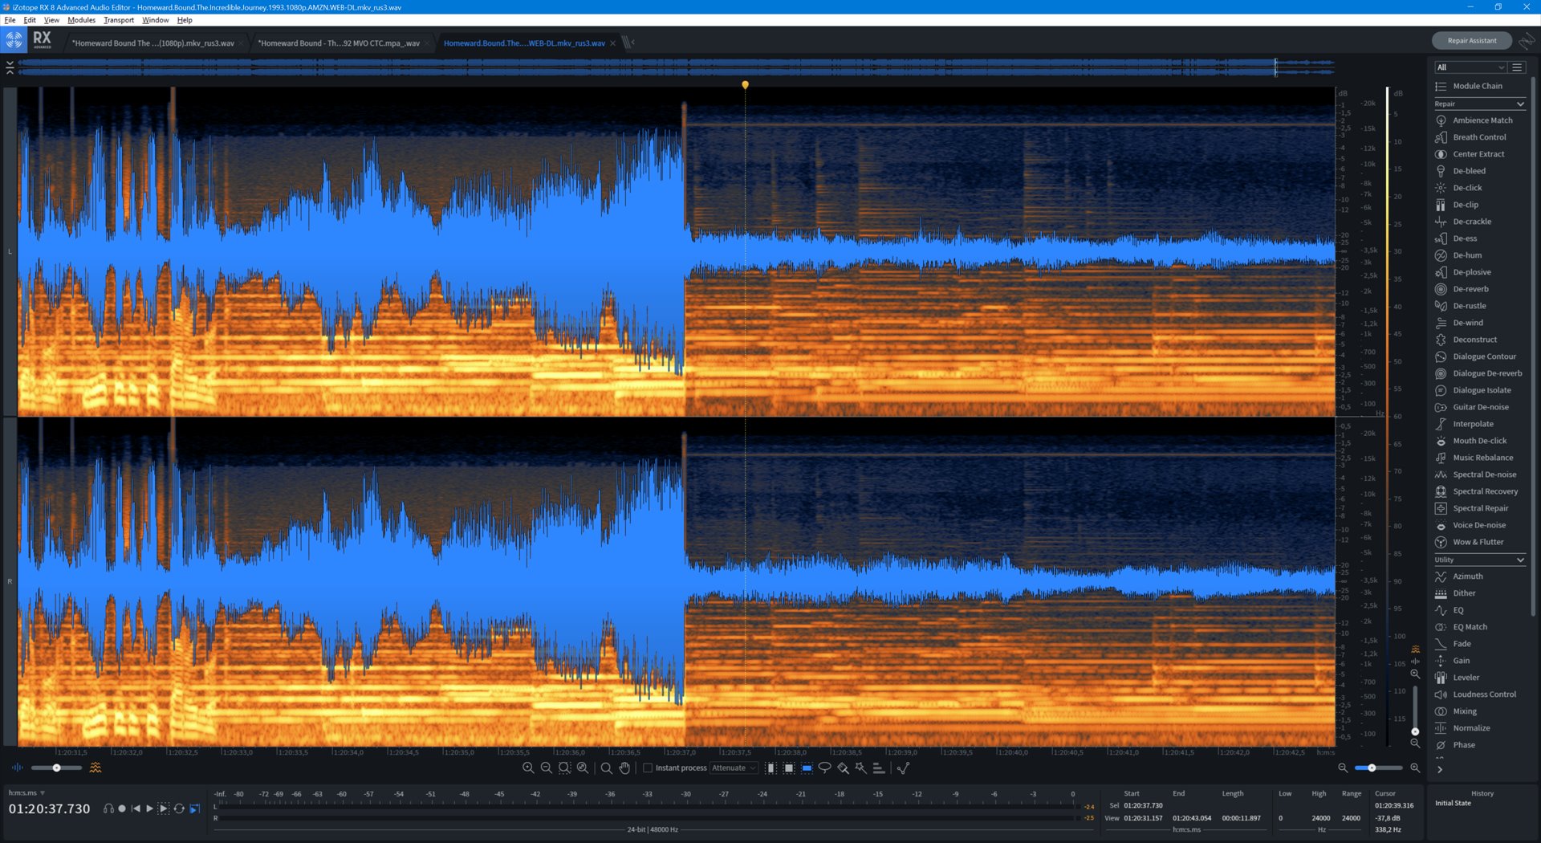
Task: Open the De-clip module
Action: click(x=1465, y=205)
